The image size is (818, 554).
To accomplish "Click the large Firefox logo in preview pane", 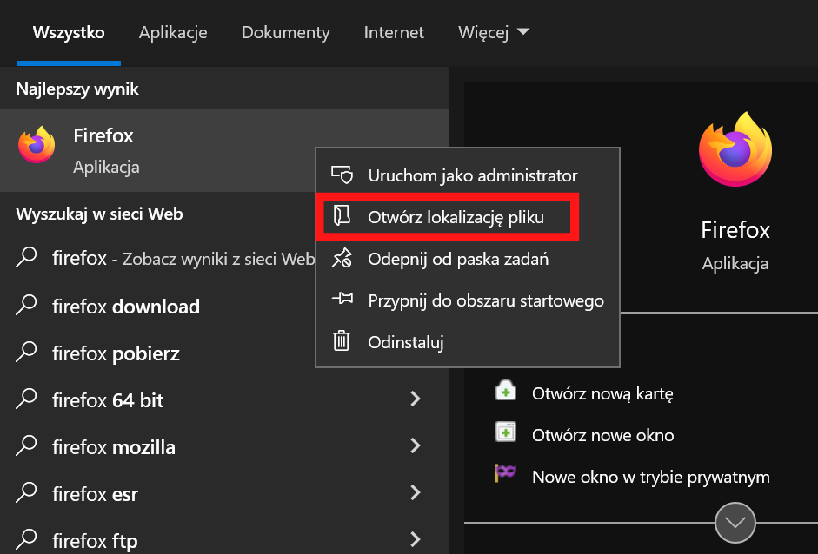I will (735, 149).
